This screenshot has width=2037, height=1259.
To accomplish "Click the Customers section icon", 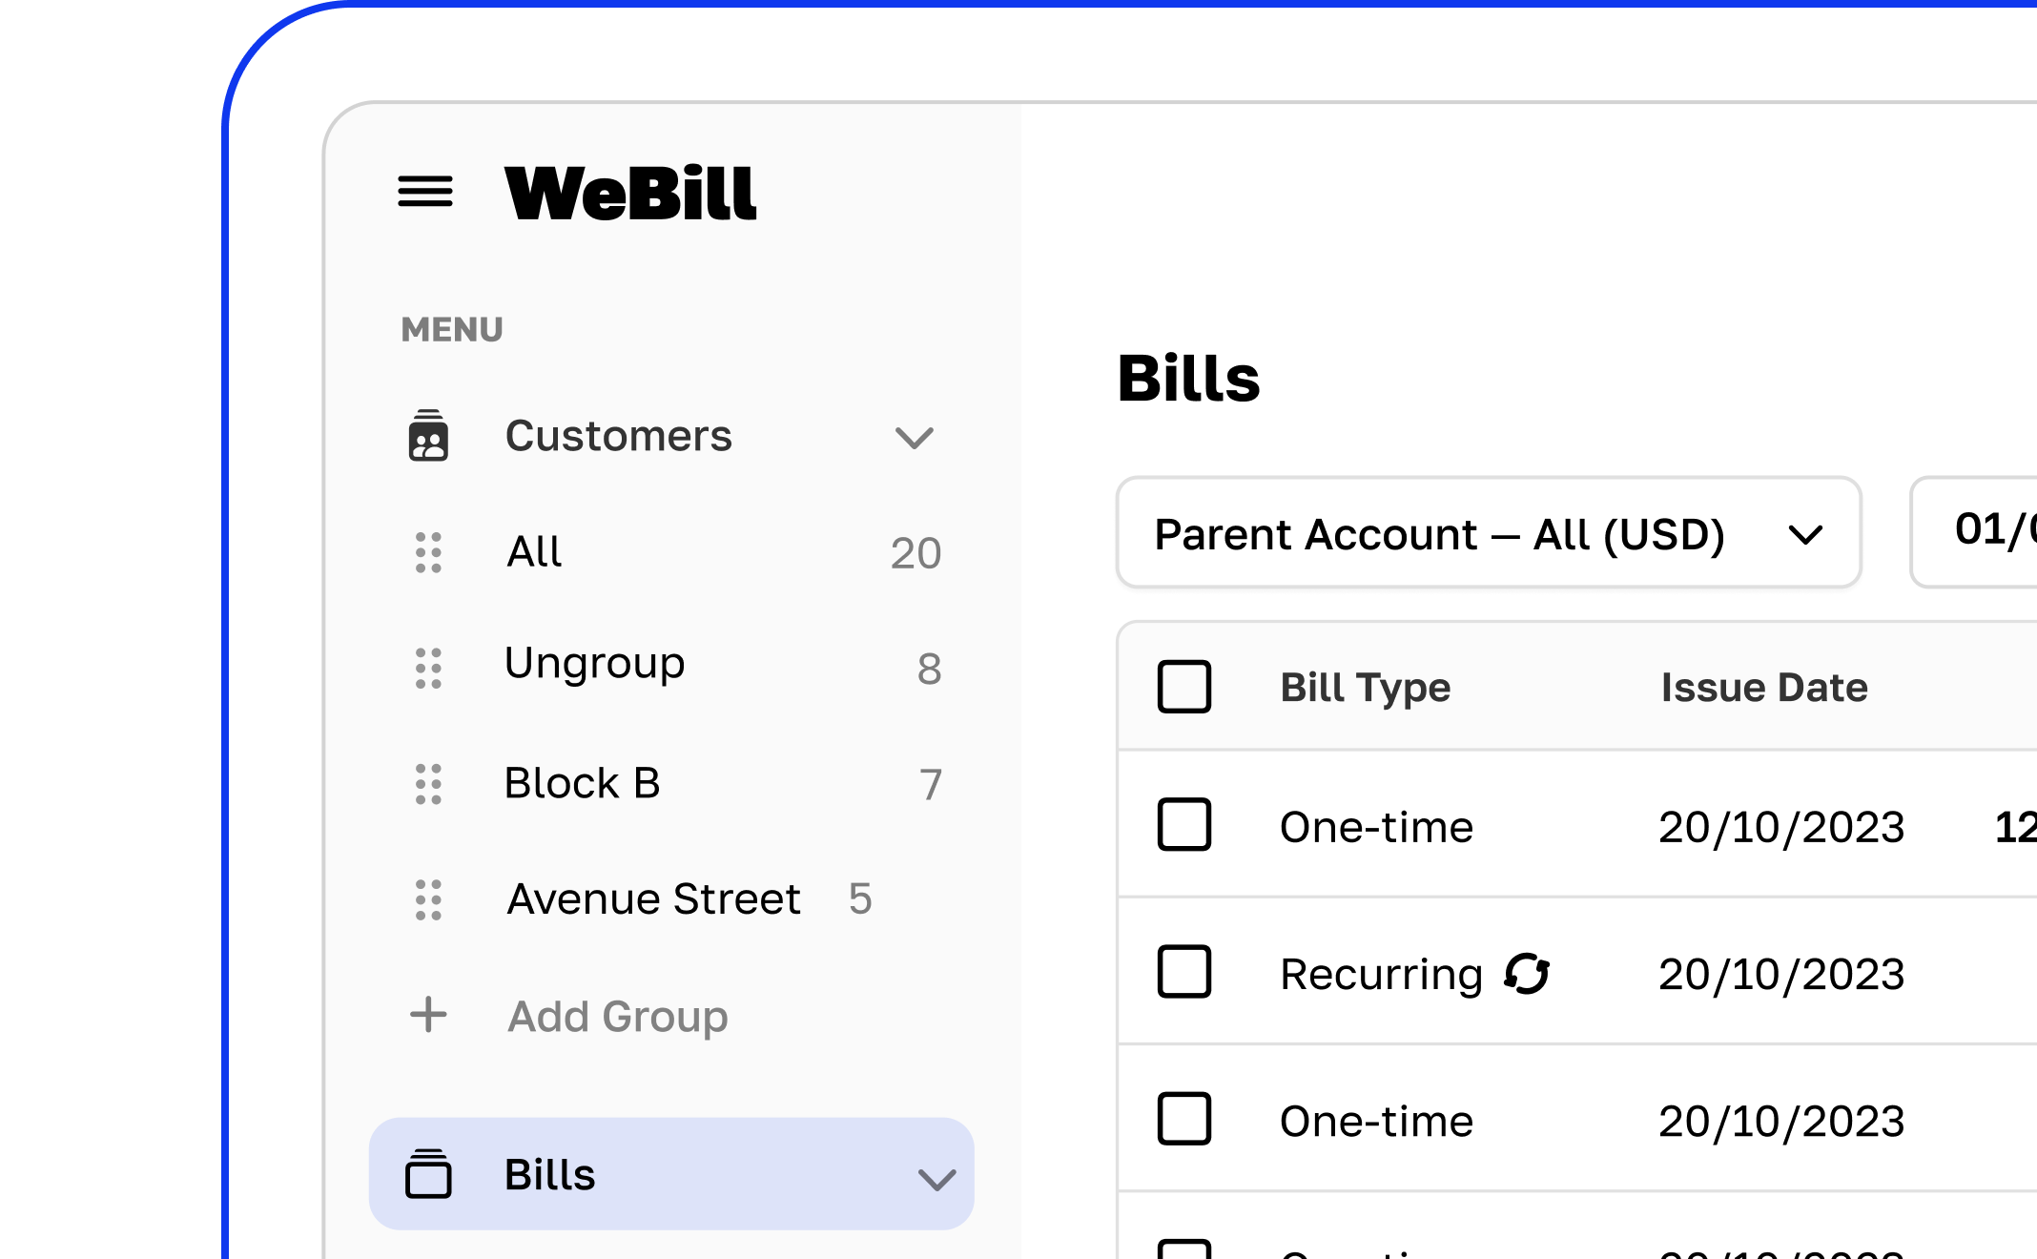I will (426, 432).
